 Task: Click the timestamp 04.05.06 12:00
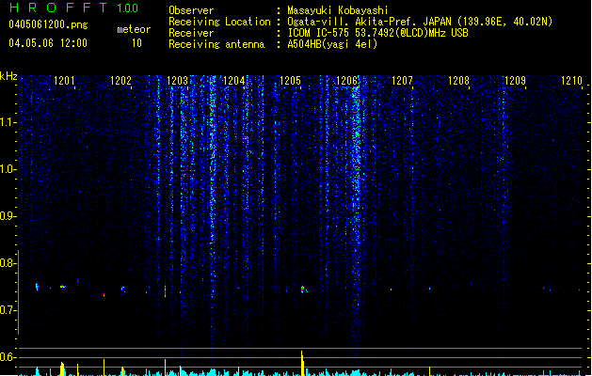48,43
